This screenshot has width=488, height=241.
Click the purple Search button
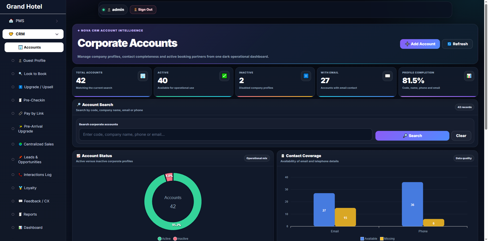point(412,136)
